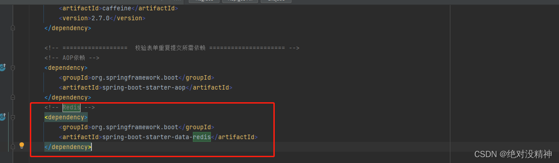The height and width of the screenshot is (163, 559).
Task: Click the yellow lightbulb quick-fix icon
Action: pyautogui.click(x=21, y=146)
